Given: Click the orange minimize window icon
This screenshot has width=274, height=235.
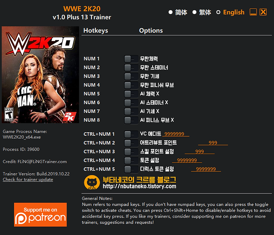Looking at the screenshot, I should pyautogui.click(x=253, y=12).
